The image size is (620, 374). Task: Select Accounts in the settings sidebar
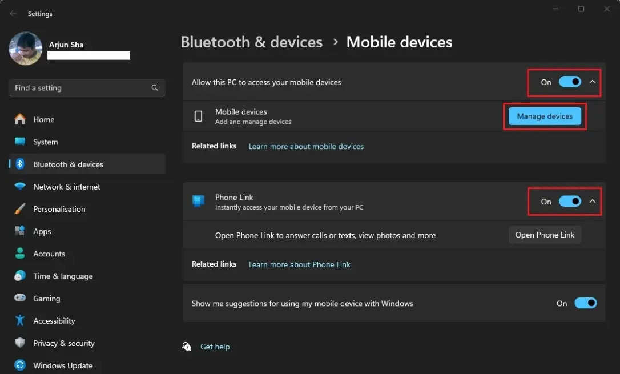point(19,254)
